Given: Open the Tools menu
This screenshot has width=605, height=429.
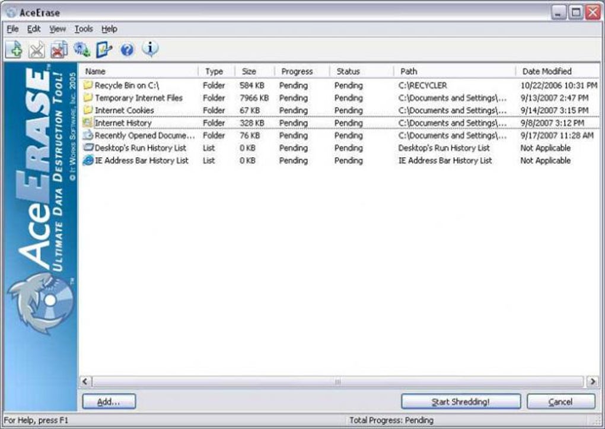Looking at the screenshot, I should (84, 29).
